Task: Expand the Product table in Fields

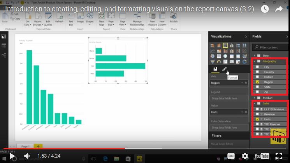Action: (255, 98)
